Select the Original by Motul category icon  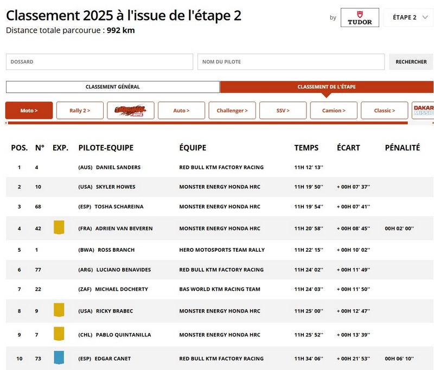point(130,110)
